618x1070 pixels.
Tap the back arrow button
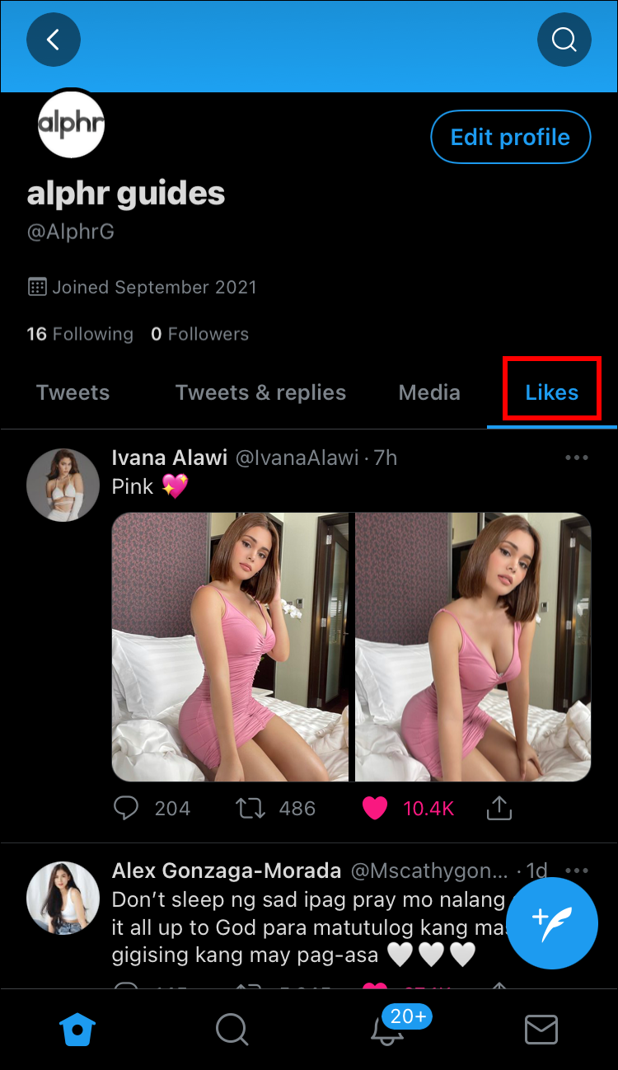(54, 40)
